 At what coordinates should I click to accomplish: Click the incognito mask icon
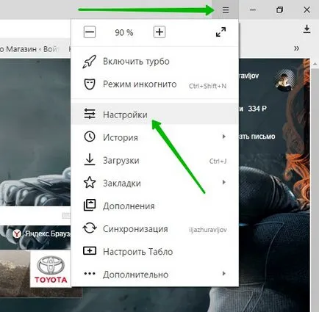click(90, 84)
